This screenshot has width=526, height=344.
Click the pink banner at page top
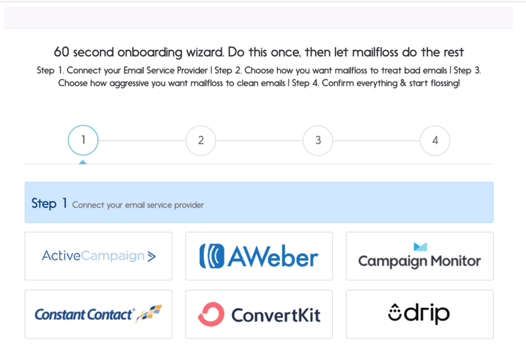click(x=258, y=18)
